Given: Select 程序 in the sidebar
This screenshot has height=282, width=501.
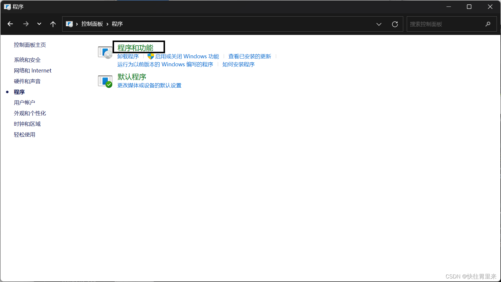Looking at the screenshot, I should (x=19, y=92).
